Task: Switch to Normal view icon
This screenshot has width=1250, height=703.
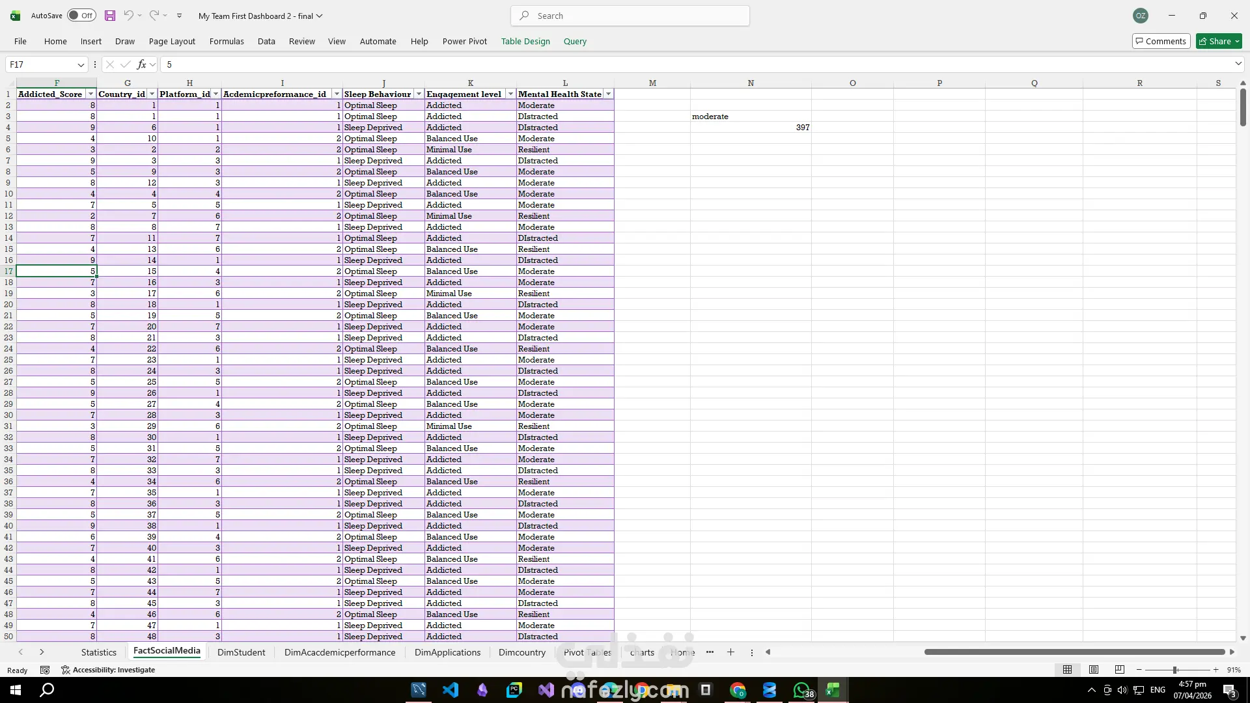Action: 1067,670
